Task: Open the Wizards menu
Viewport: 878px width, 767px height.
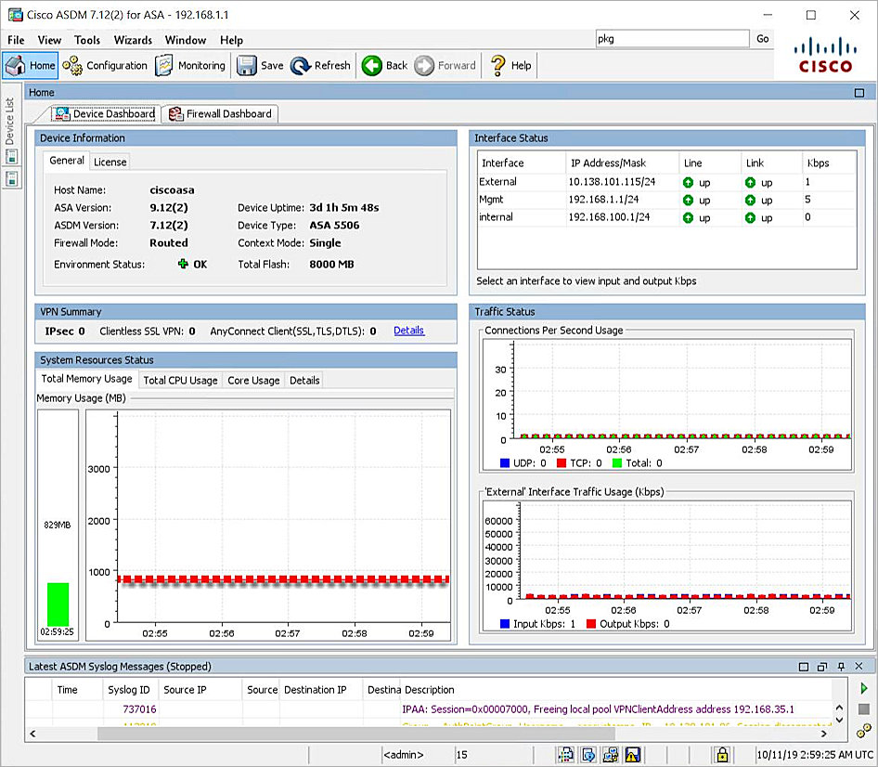Action: 132,40
